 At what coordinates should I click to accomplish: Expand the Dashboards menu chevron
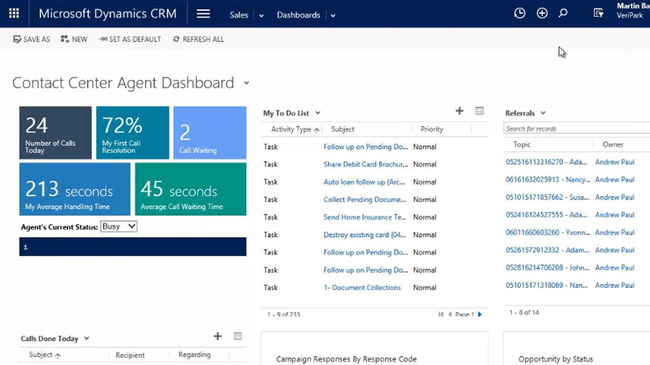[333, 16]
